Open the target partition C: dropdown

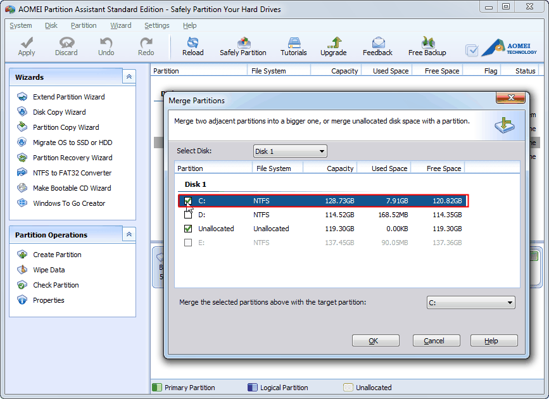point(471,303)
